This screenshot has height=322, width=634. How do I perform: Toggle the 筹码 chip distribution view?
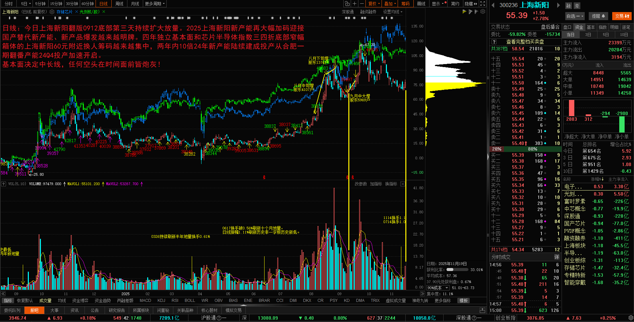(405, 4)
